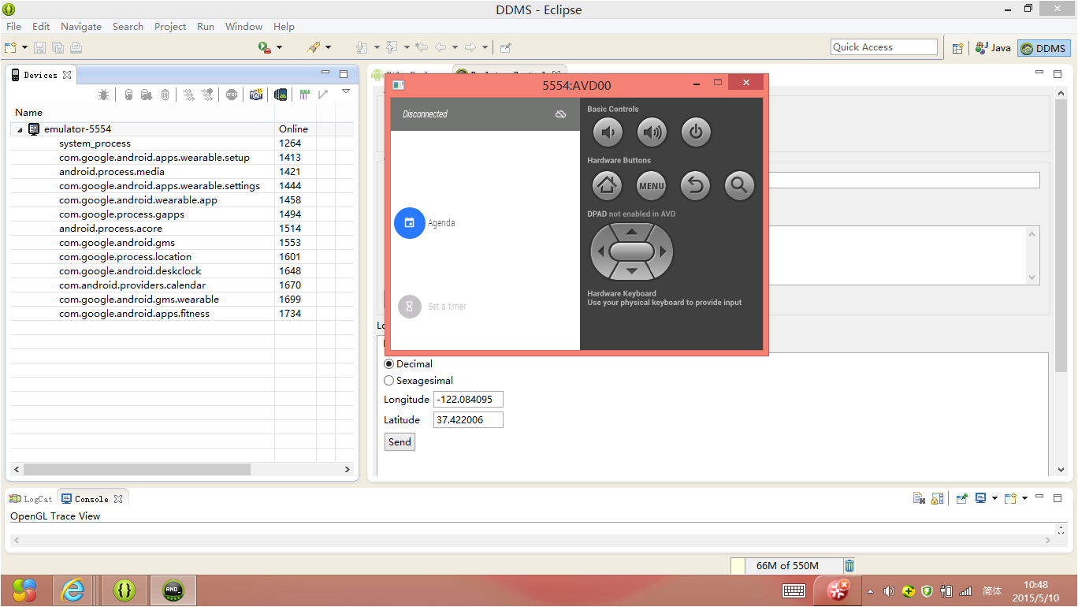Click the D-pad center button
The height and width of the screenshot is (607, 1078).
click(x=632, y=252)
